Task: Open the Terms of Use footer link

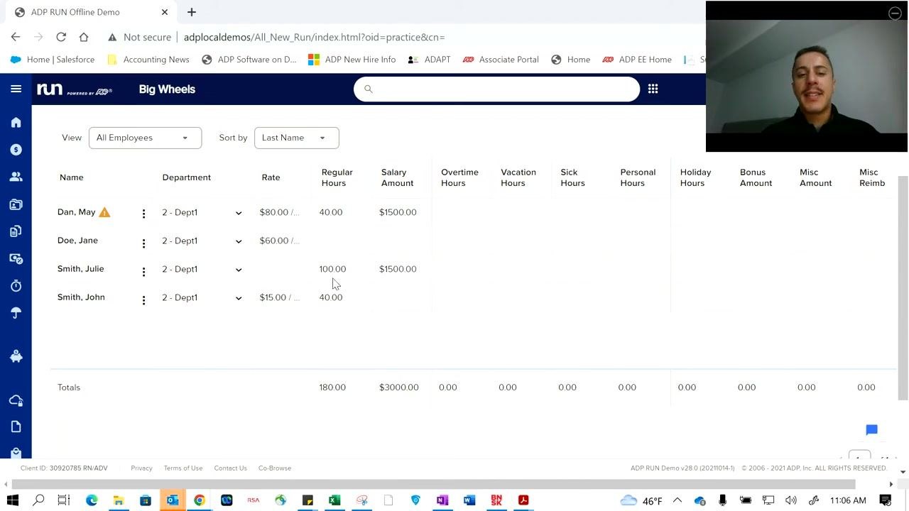Action: 183,468
